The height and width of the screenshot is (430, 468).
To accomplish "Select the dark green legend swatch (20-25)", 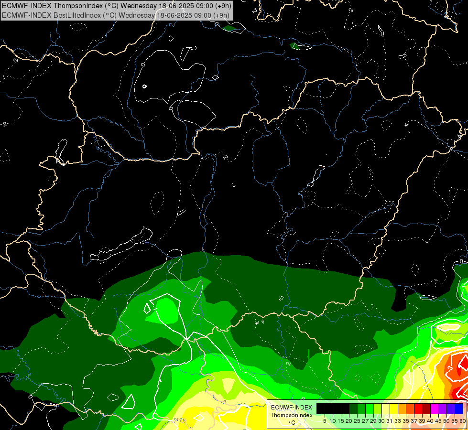I will pos(353,409).
